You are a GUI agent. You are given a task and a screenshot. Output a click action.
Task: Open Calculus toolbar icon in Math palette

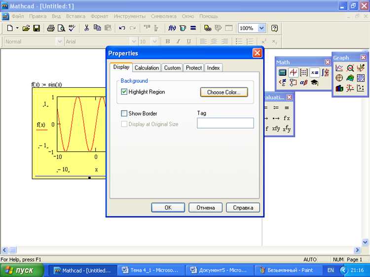point(326,72)
